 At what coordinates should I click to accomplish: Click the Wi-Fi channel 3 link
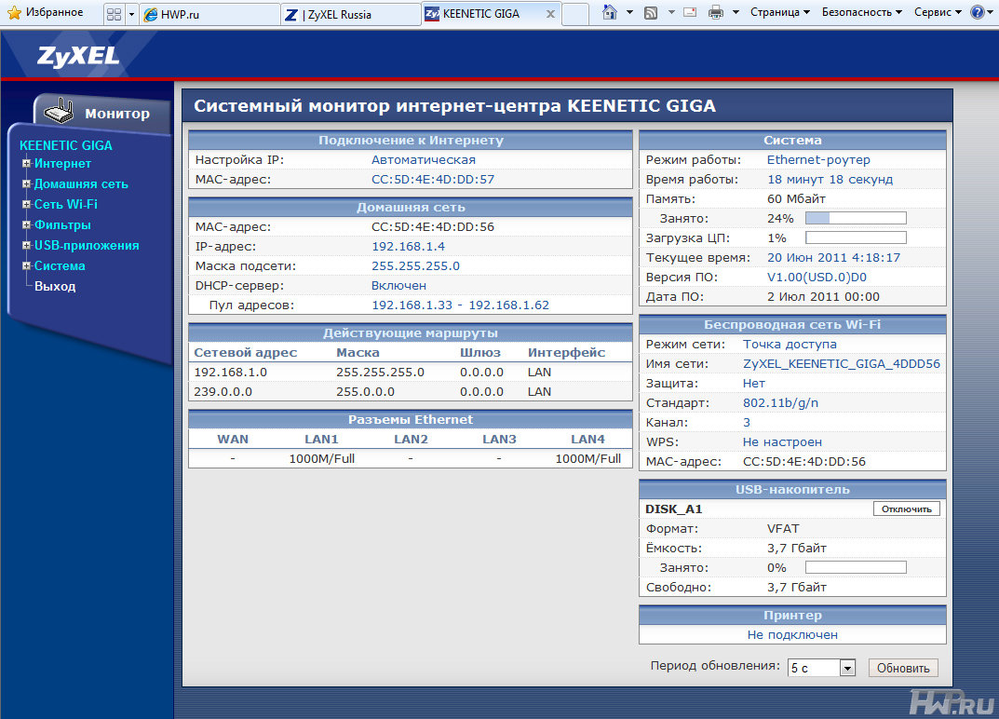[x=747, y=423]
